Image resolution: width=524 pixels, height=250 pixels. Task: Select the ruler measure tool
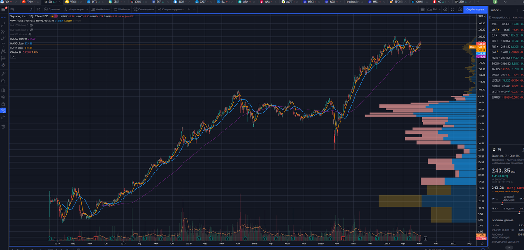3,74
